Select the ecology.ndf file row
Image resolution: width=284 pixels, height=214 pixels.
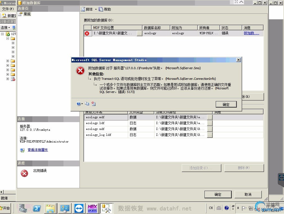[x=174, y=129]
